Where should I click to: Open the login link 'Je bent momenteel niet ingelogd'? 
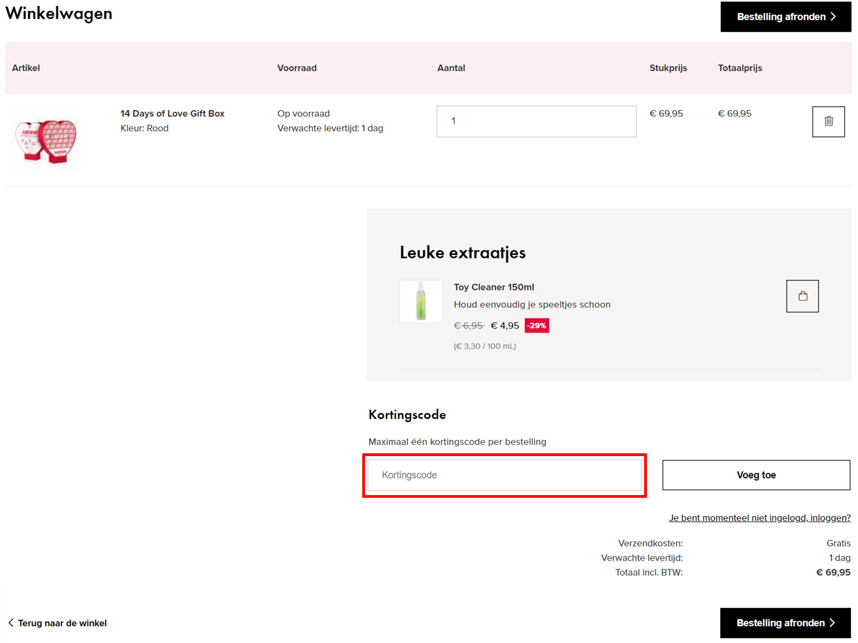point(759,518)
